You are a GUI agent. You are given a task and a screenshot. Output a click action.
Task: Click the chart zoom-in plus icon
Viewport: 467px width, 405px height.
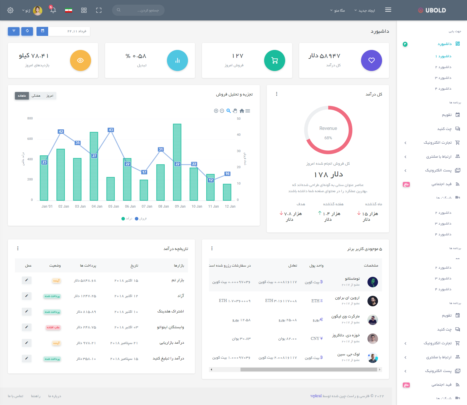click(216, 111)
